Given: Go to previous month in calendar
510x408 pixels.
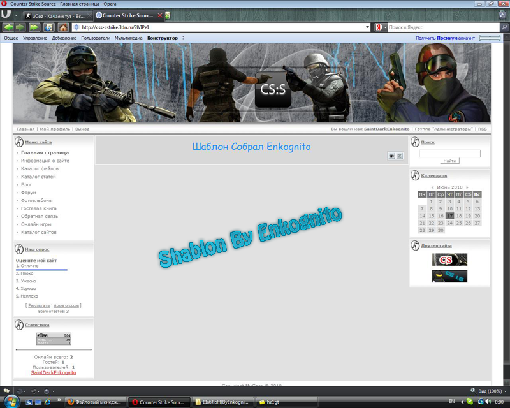Looking at the screenshot, I should click(432, 187).
